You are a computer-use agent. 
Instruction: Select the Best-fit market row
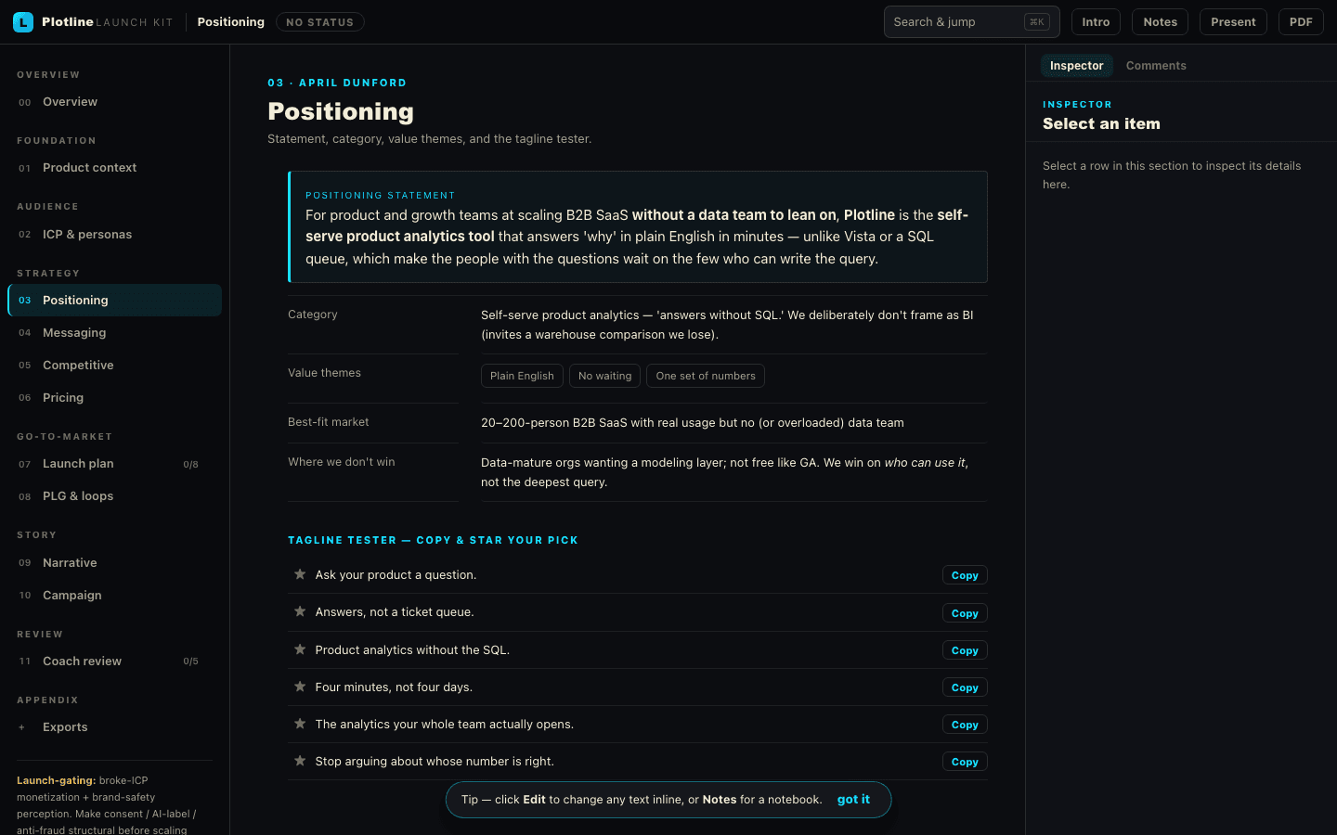[x=637, y=423]
